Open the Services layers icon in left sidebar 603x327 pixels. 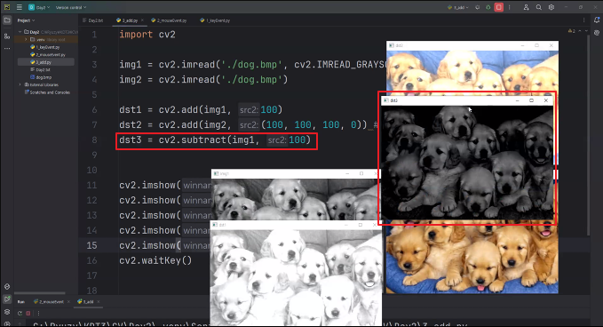click(7, 312)
